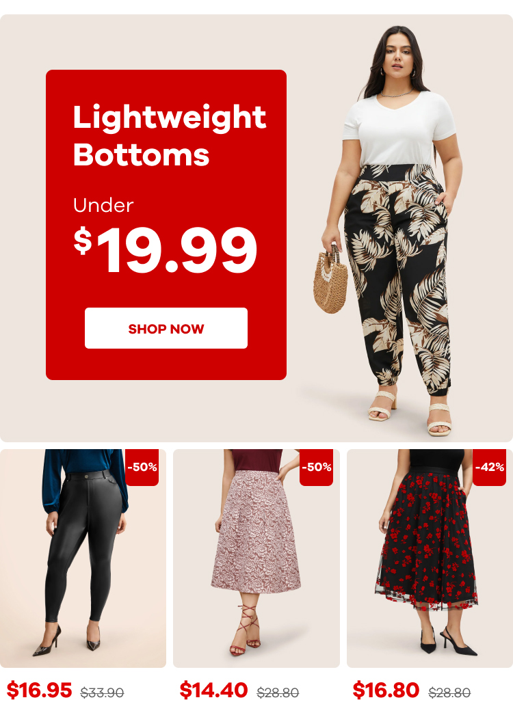The width and height of the screenshot is (513, 728).
Task: Click the SHOP NOW button
Action: (x=166, y=328)
